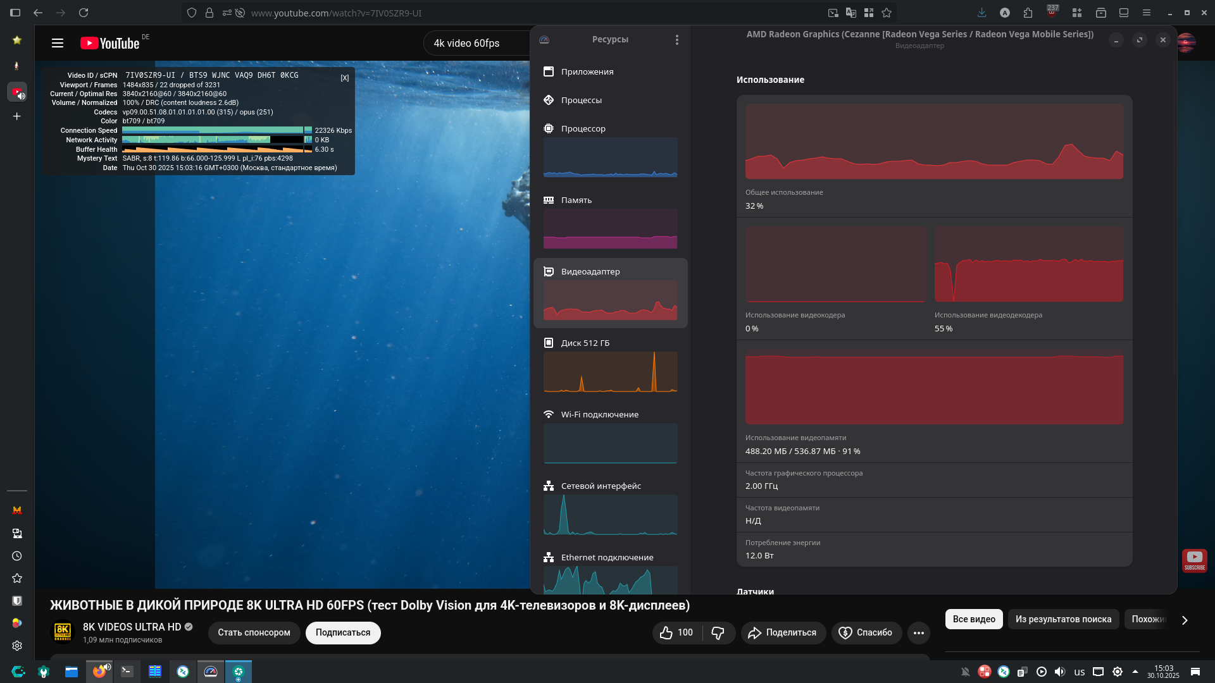Open the volume icon in the system tray
The image size is (1215, 683).
coord(1060,672)
